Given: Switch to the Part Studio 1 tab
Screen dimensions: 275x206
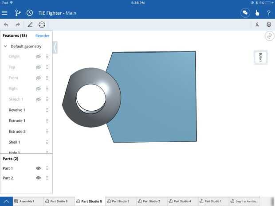Looking at the screenshot, I should tap(213, 201).
